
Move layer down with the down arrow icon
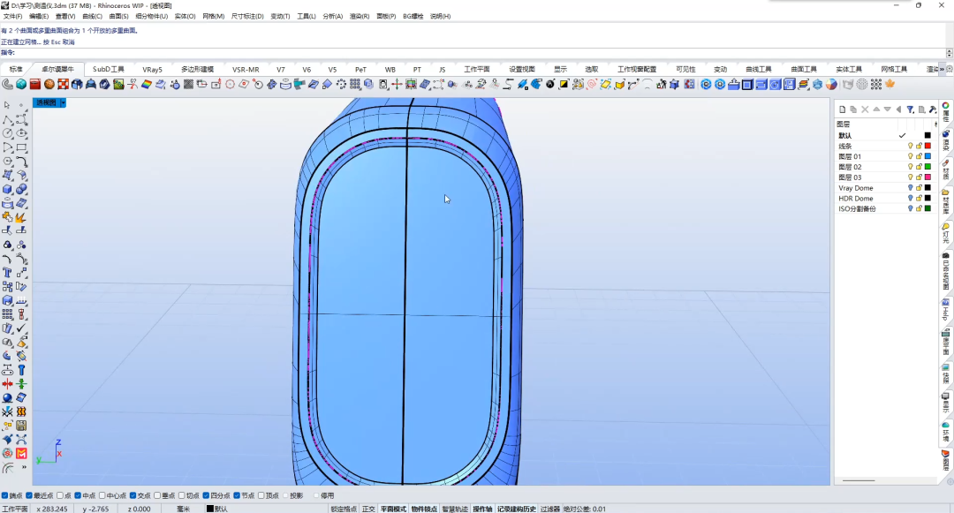coord(887,109)
